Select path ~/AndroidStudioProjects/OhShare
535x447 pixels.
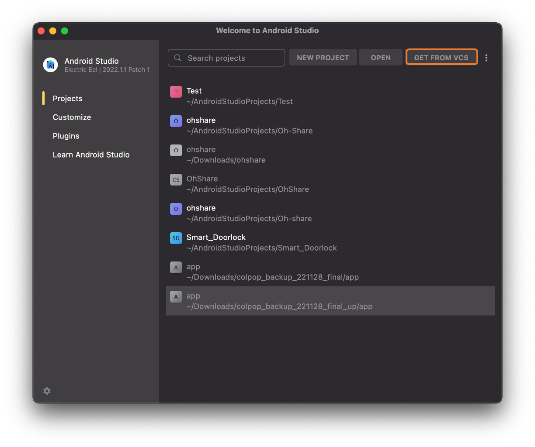(248, 189)
